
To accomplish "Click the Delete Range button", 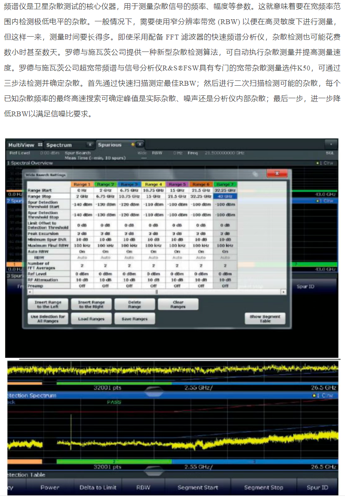I will click(134, 304).
